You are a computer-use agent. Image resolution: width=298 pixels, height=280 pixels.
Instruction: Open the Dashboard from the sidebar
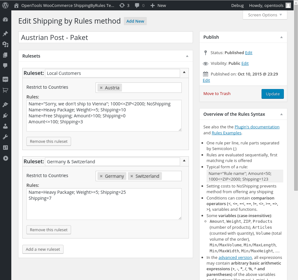tap(5, 20)
